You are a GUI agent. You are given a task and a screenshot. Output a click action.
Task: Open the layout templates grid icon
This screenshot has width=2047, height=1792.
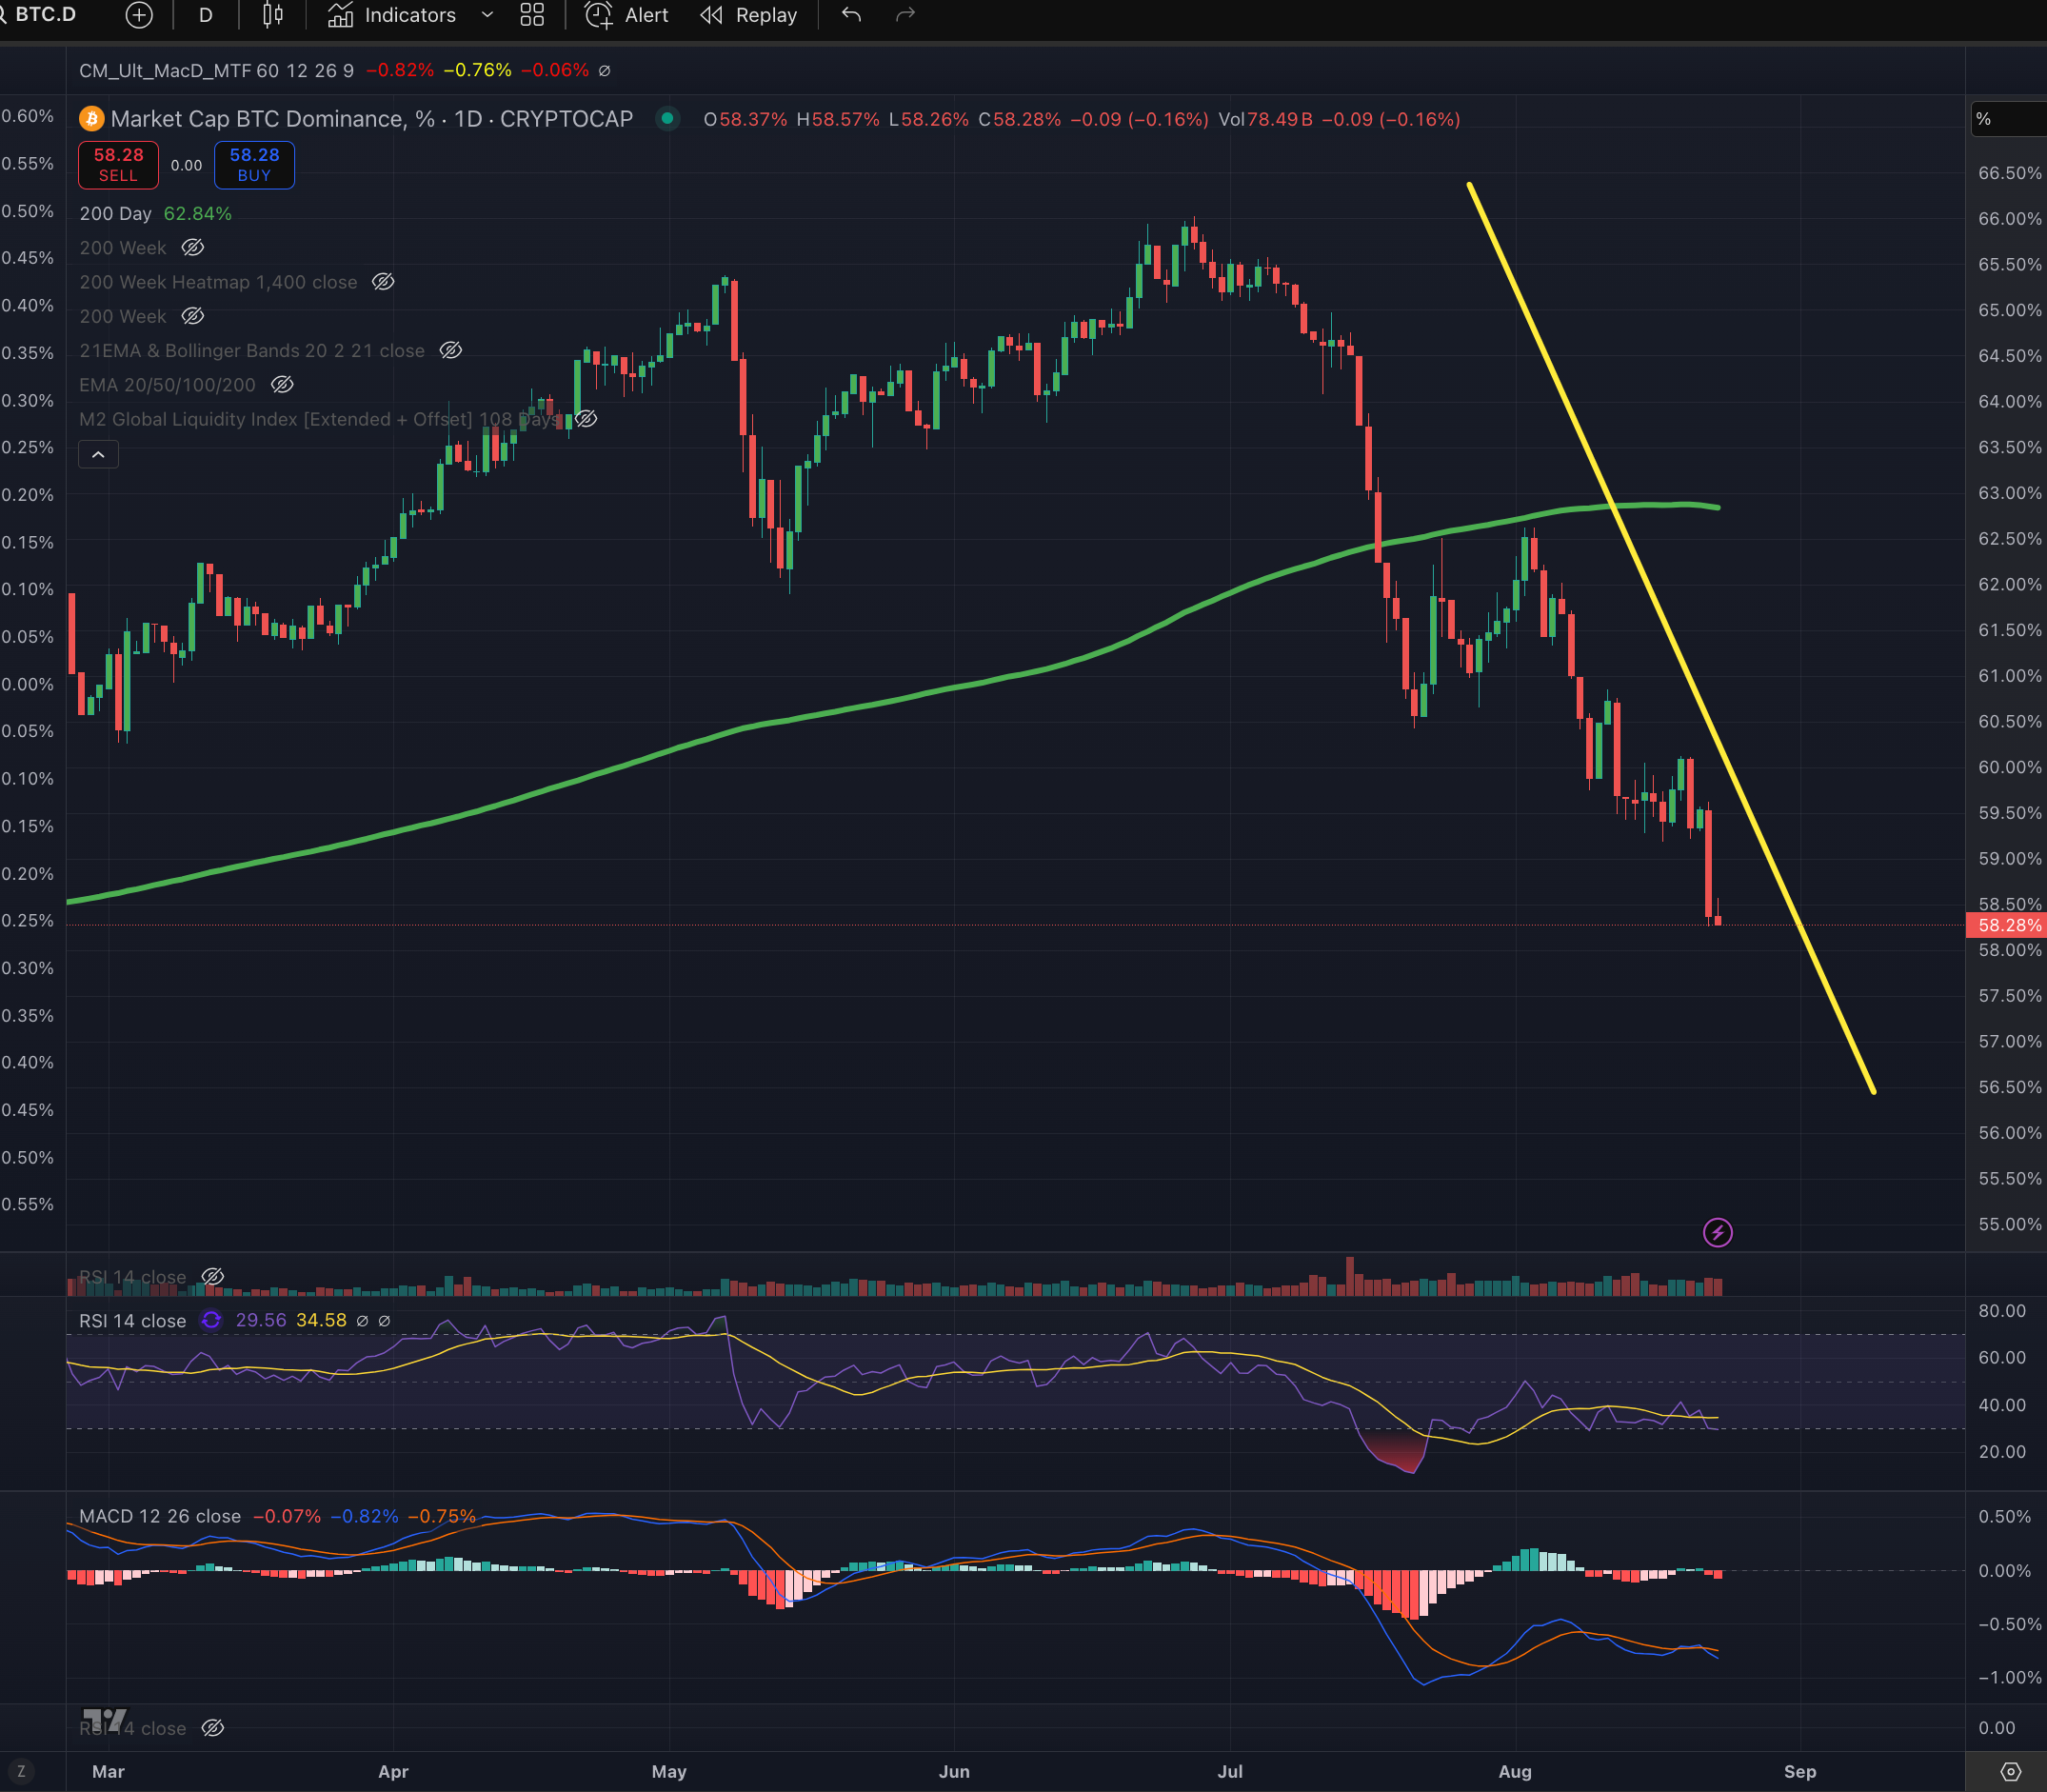tap(532, 15)
